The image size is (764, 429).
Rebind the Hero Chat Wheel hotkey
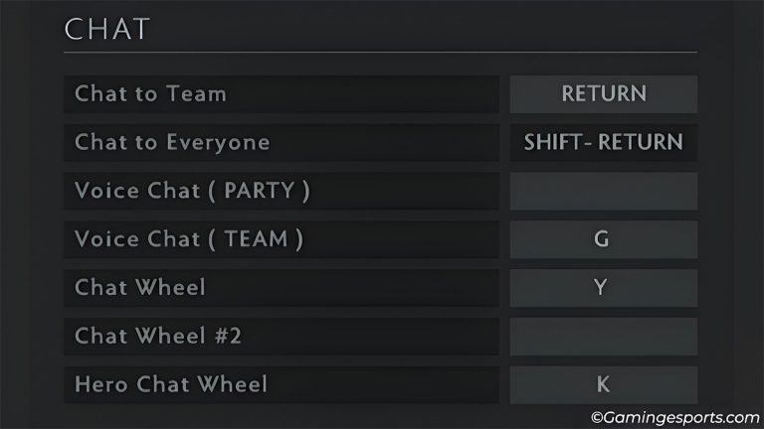[x=604, y=384]
